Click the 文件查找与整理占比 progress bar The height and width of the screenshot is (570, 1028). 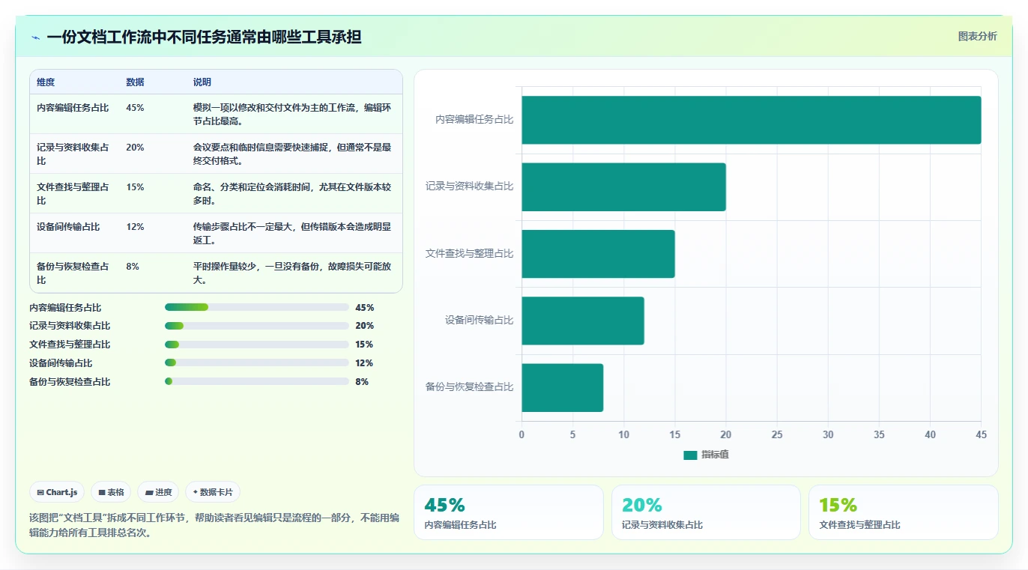click(x=257, y=345)
